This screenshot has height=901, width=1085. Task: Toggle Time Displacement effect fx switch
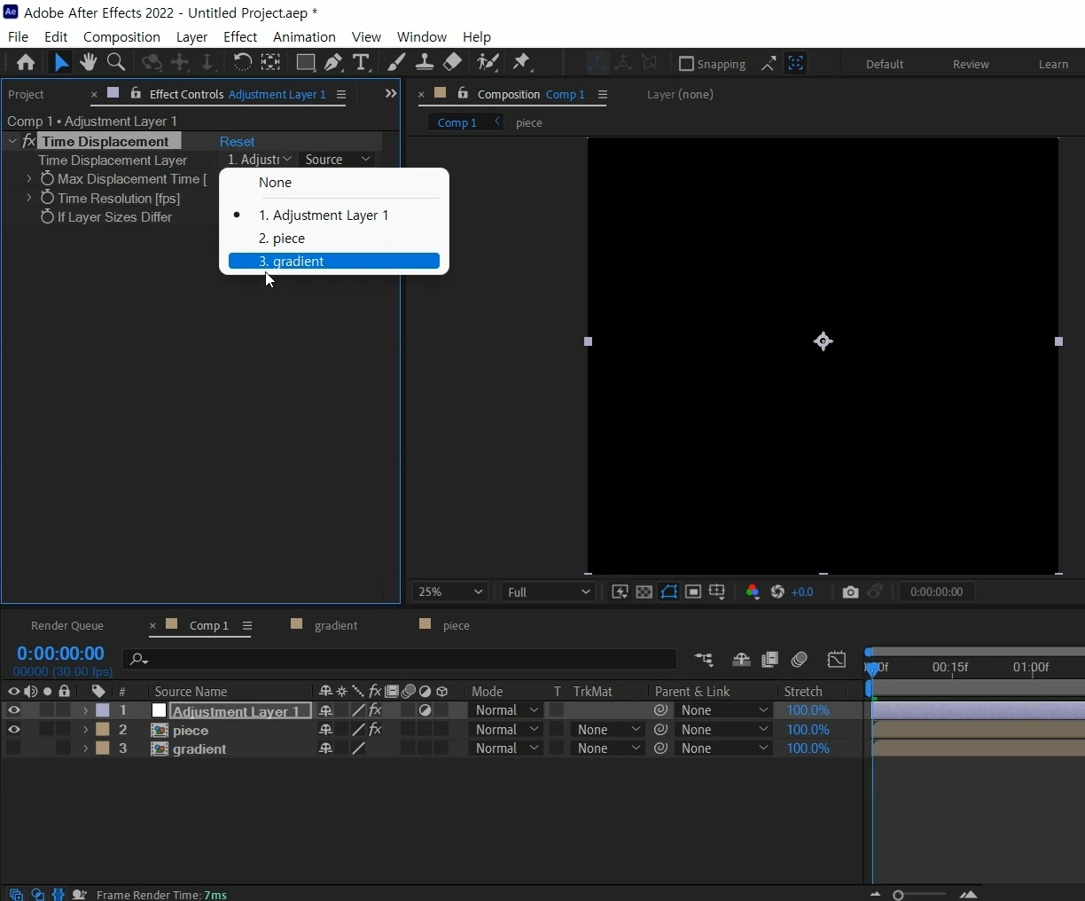pyautogui.click(x=28, y=141)
